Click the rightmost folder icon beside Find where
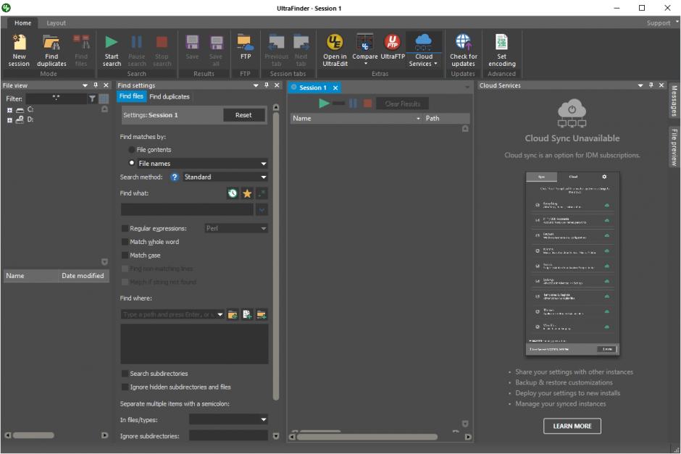Image resolution: width=681 pixels, height=454 pixels. pyautogui.click(x=262, y=315)
